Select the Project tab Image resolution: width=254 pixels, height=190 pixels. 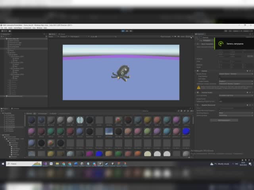click(5, 108)
